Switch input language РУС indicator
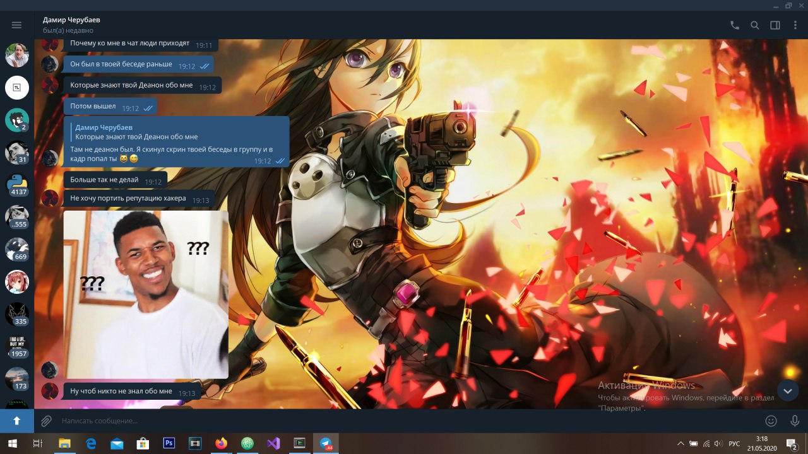The width and height of the screenshot is (808, 454). pyautogui.click(x=734, y=443)
